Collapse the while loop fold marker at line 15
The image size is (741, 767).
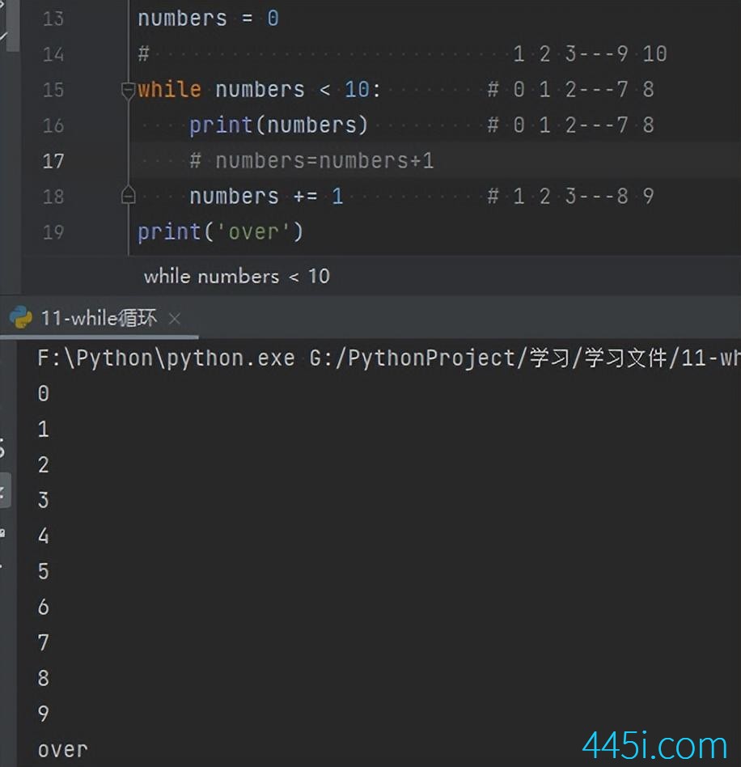pyautogui.click(x=128, y=91)
